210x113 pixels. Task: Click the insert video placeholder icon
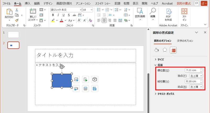pos(76,89)
